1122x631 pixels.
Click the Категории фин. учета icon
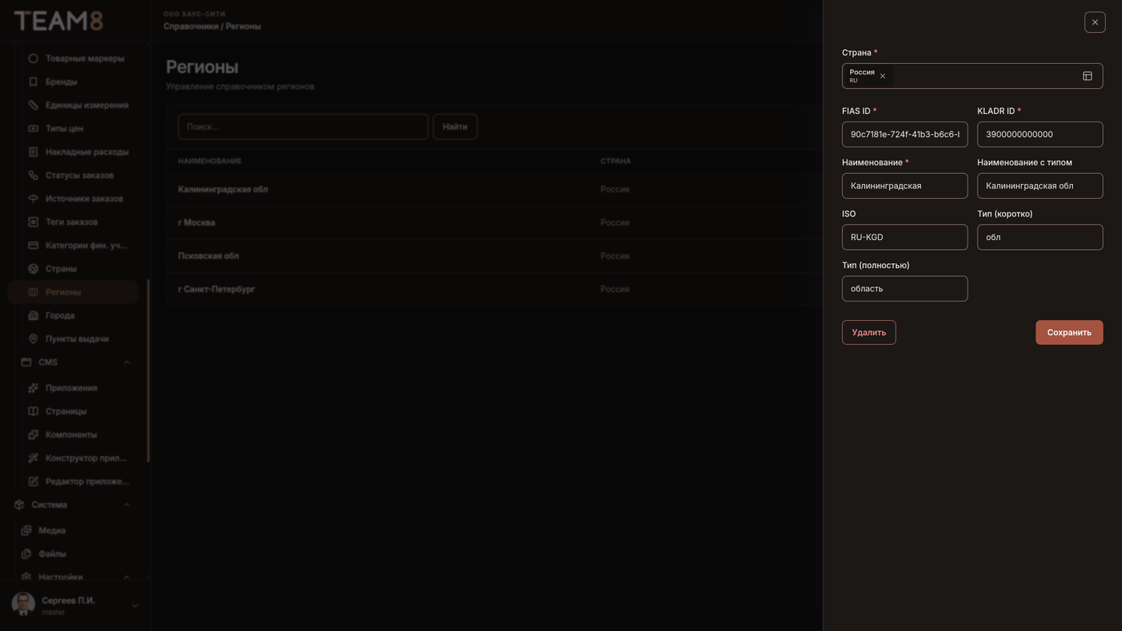coord(33,245)
